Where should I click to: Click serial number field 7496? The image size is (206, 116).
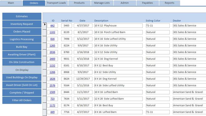point(67,39)
